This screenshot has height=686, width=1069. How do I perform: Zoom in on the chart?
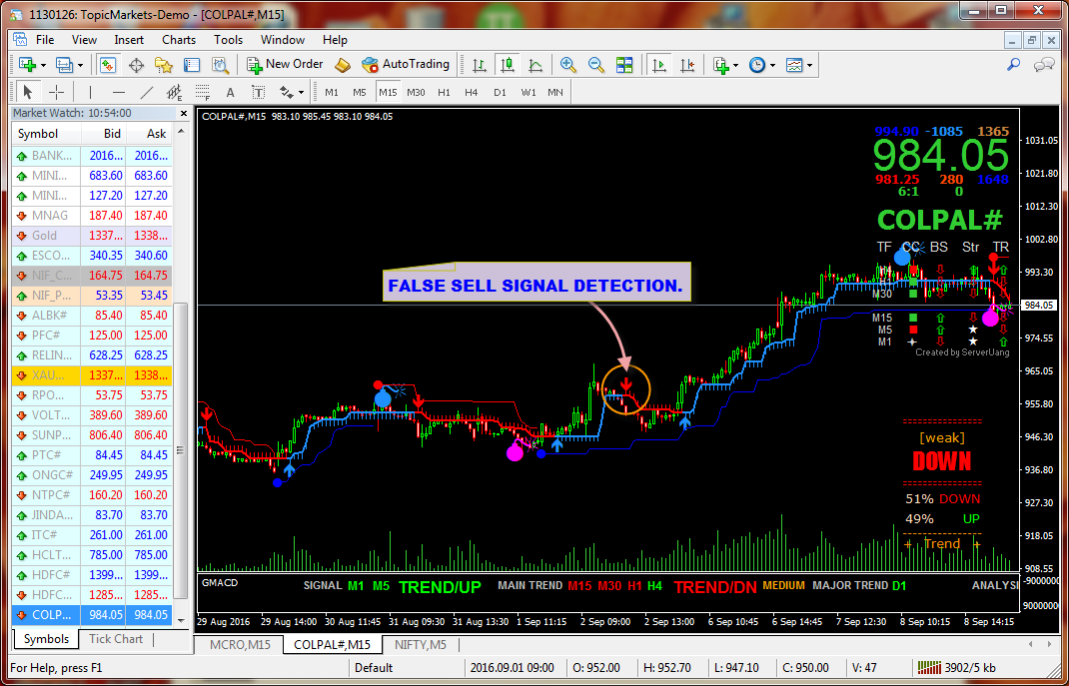coord(567,65)
